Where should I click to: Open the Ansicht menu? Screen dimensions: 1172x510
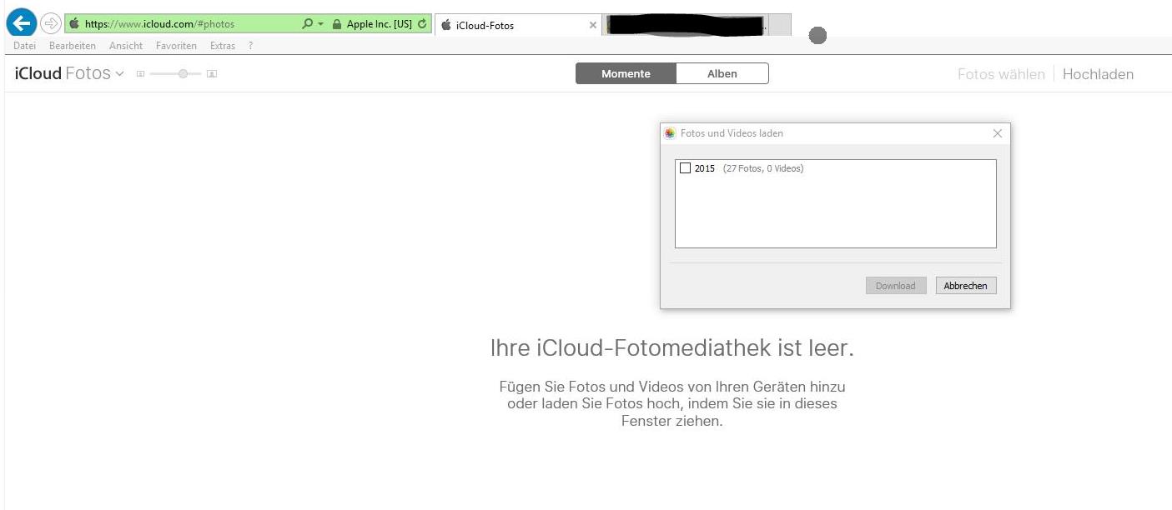(126, 46)
